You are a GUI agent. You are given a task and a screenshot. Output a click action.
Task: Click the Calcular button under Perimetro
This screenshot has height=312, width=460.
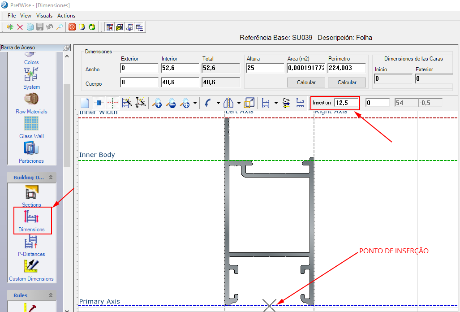[347, 82]
